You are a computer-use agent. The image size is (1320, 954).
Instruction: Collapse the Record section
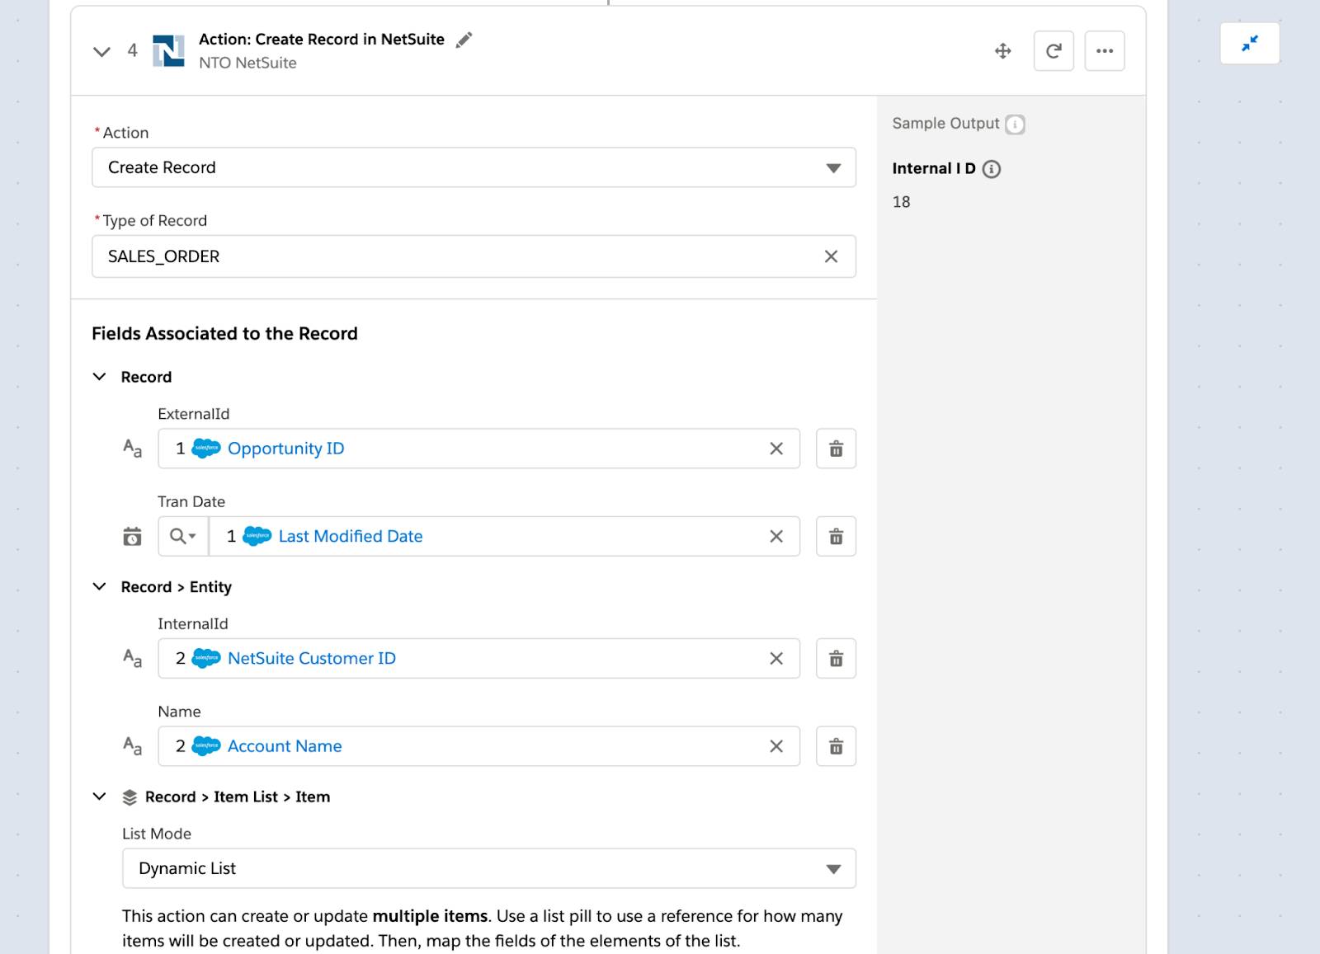click(x=99, y=377)
